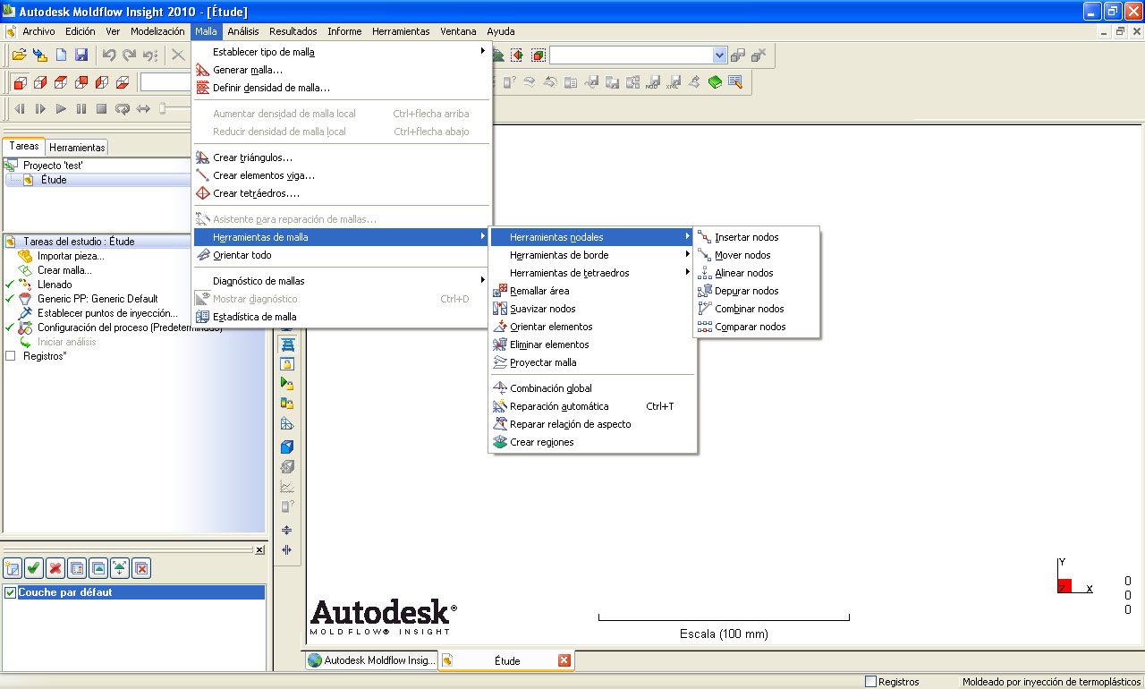Image resolution: width=1145 pixels, height=689 pixels.
Task: Click the empty text field beside cube icons
Action: (165, 82)
